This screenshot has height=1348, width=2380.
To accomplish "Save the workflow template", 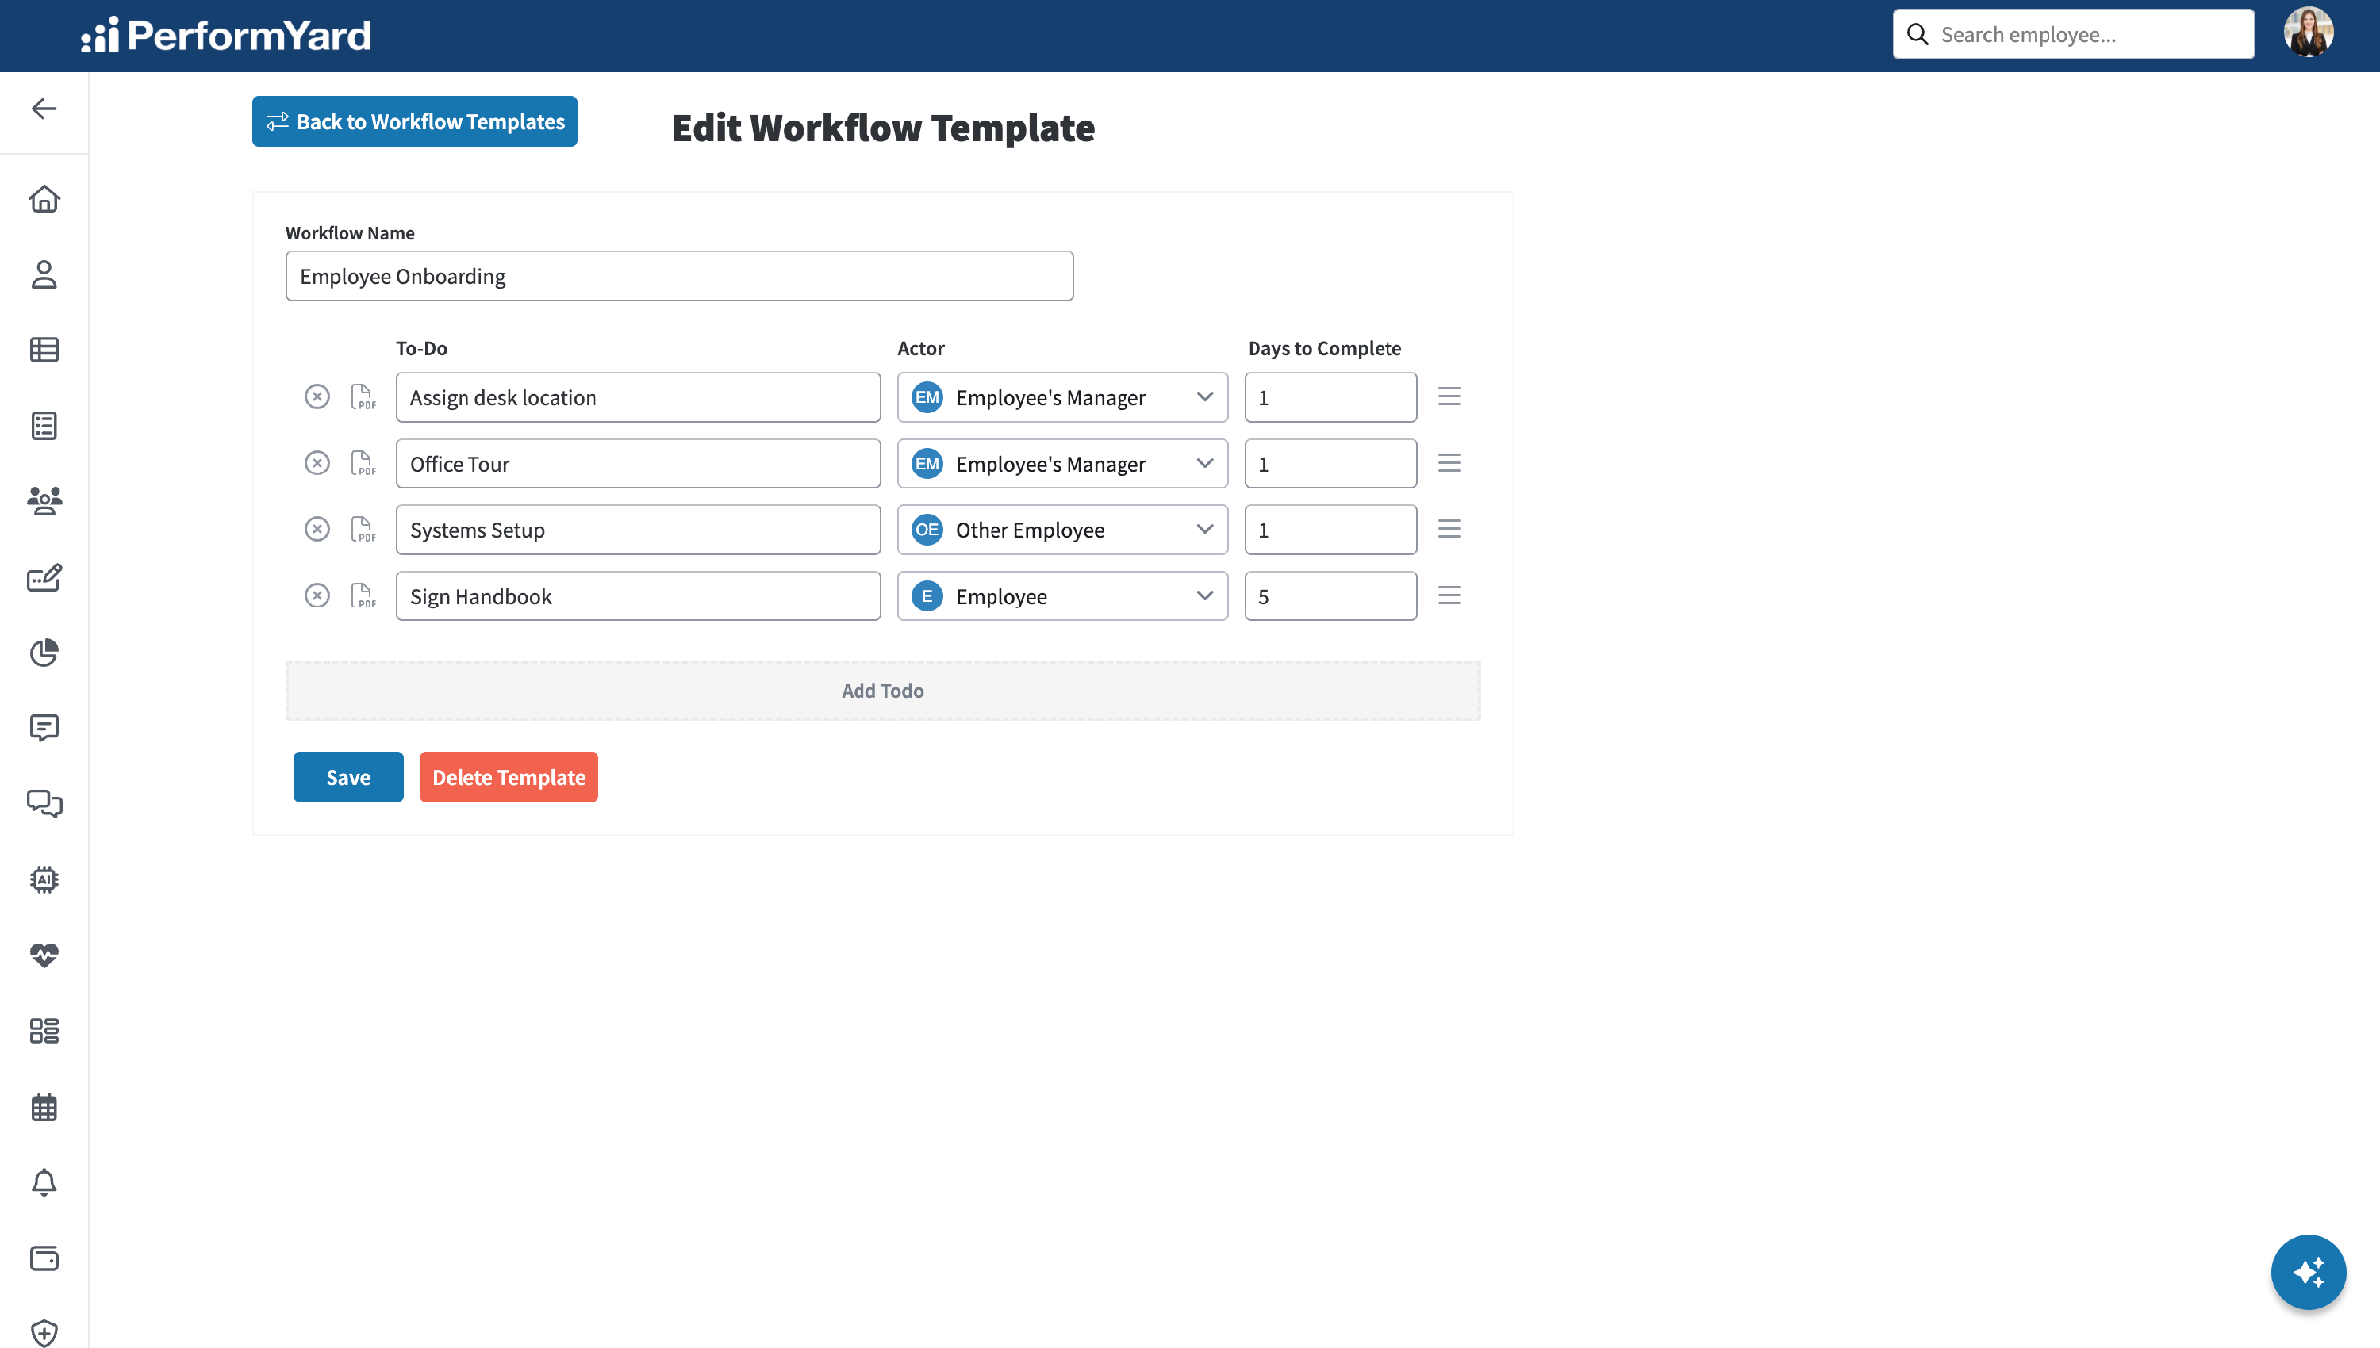I will click(348, 777).
